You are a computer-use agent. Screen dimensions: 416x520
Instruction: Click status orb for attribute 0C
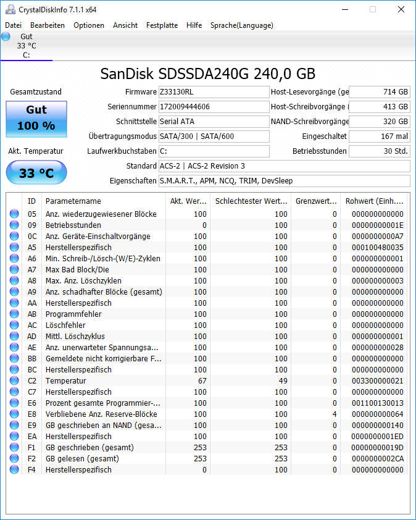(14, 236)
